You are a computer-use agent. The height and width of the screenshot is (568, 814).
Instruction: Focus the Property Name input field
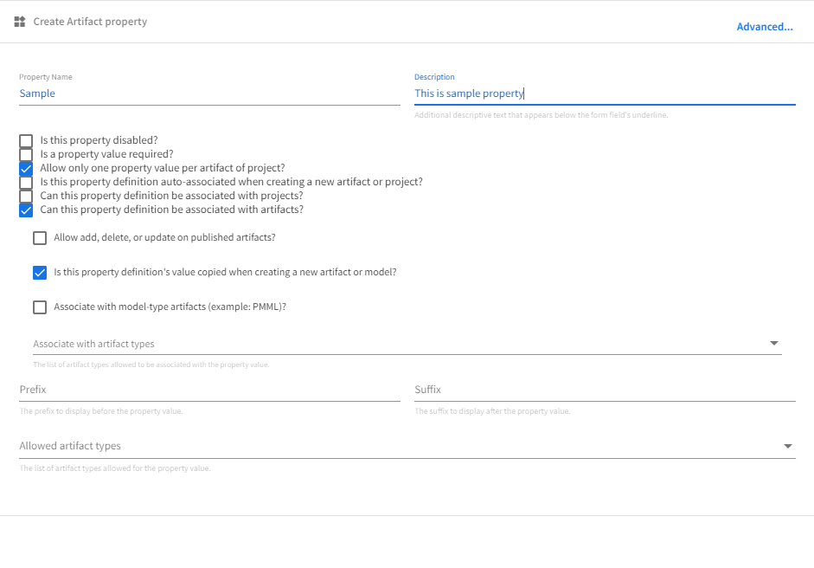coord(209,94)
